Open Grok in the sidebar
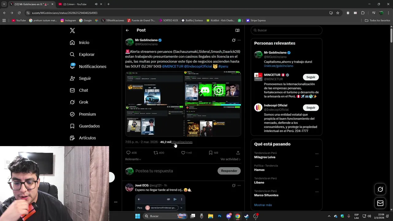Screen dimensions: 393x221 coord(79,102)
